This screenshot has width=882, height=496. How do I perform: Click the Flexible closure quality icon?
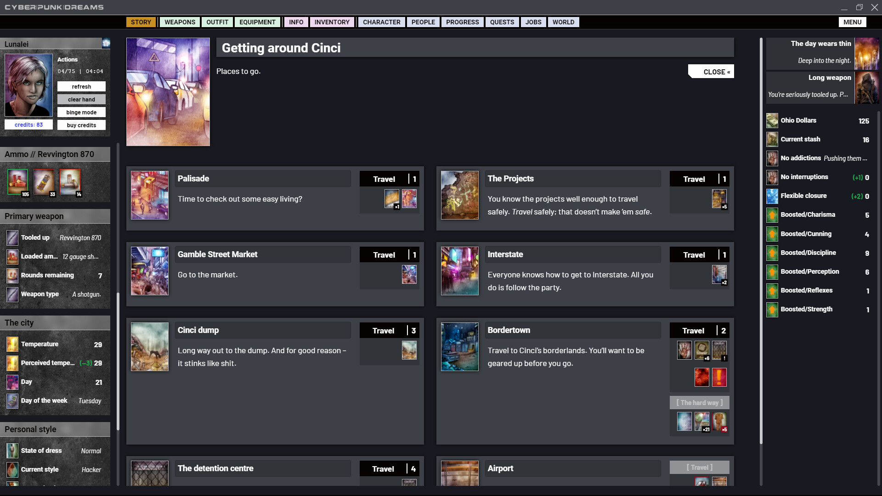(x=772, y=196)
